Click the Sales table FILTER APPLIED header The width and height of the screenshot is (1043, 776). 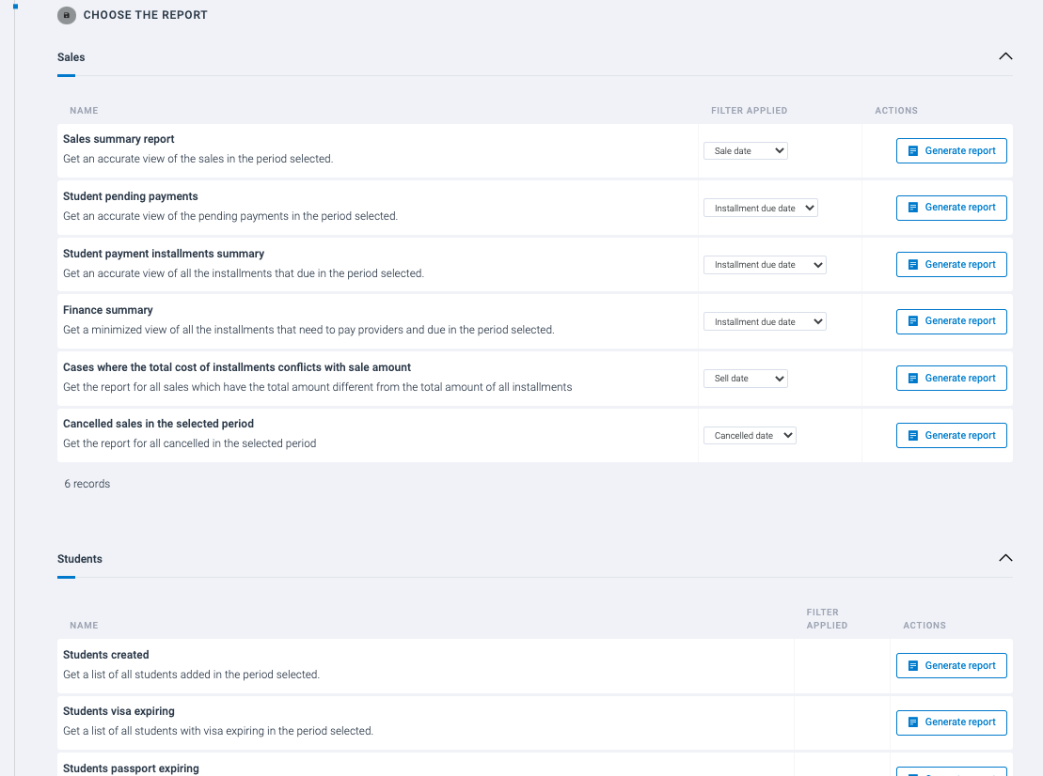[x=749, y=110]
